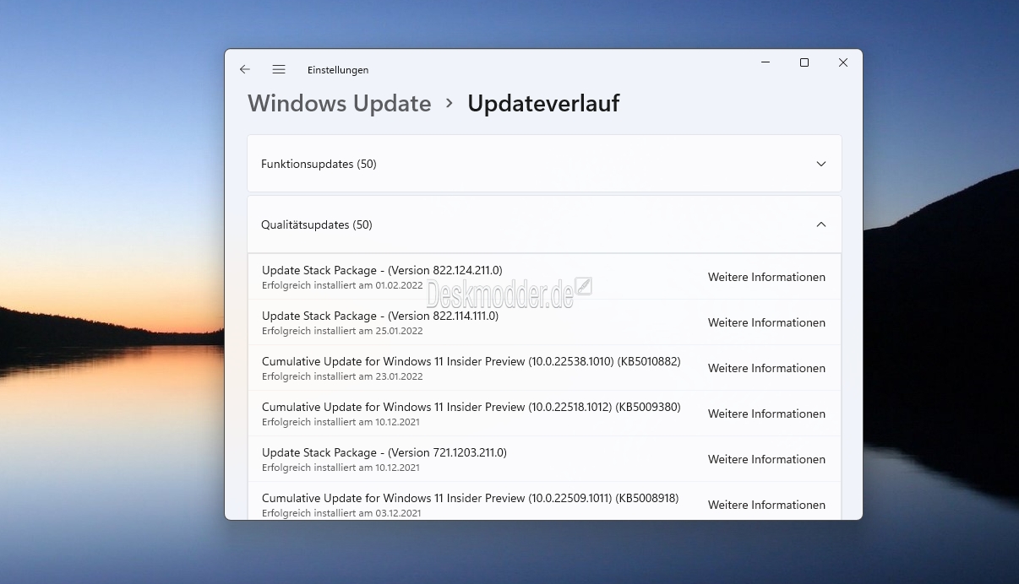Select Update Stack Package Version 822.114.111.0 text

pos(380,316)
